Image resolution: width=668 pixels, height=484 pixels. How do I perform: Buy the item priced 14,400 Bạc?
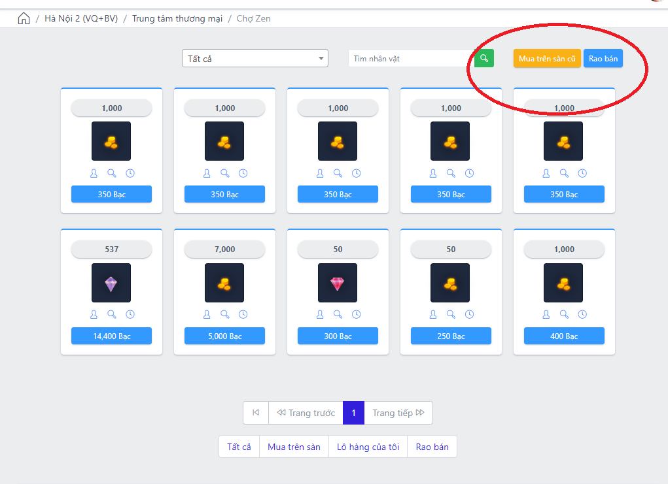[x=111, y=336]
